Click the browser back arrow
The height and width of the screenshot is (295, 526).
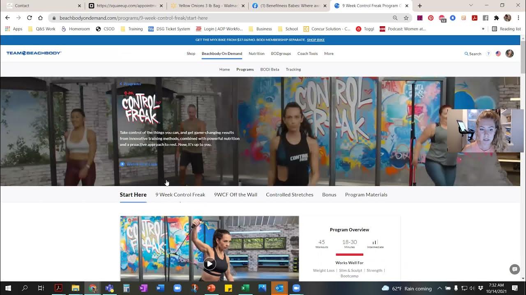[7, 18]
